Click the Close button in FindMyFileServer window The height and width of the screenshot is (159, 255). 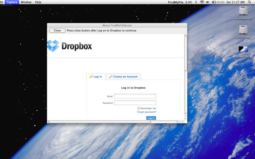(57, 31)
